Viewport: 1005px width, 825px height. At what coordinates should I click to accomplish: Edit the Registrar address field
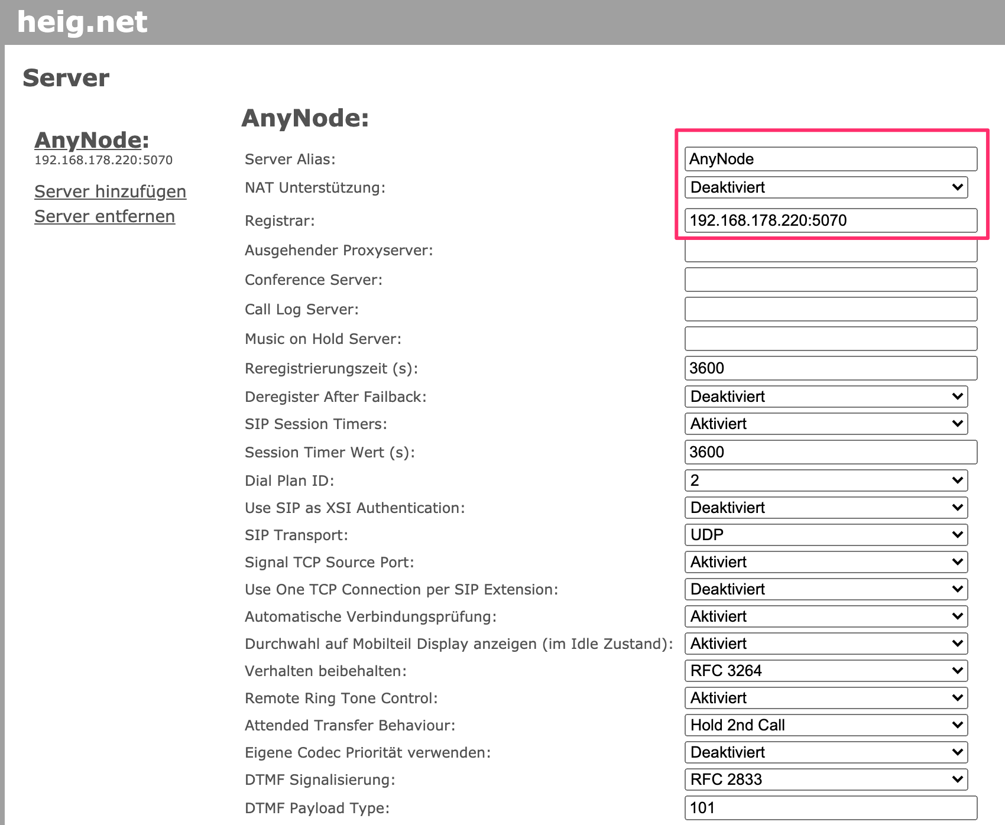point(831,220)
